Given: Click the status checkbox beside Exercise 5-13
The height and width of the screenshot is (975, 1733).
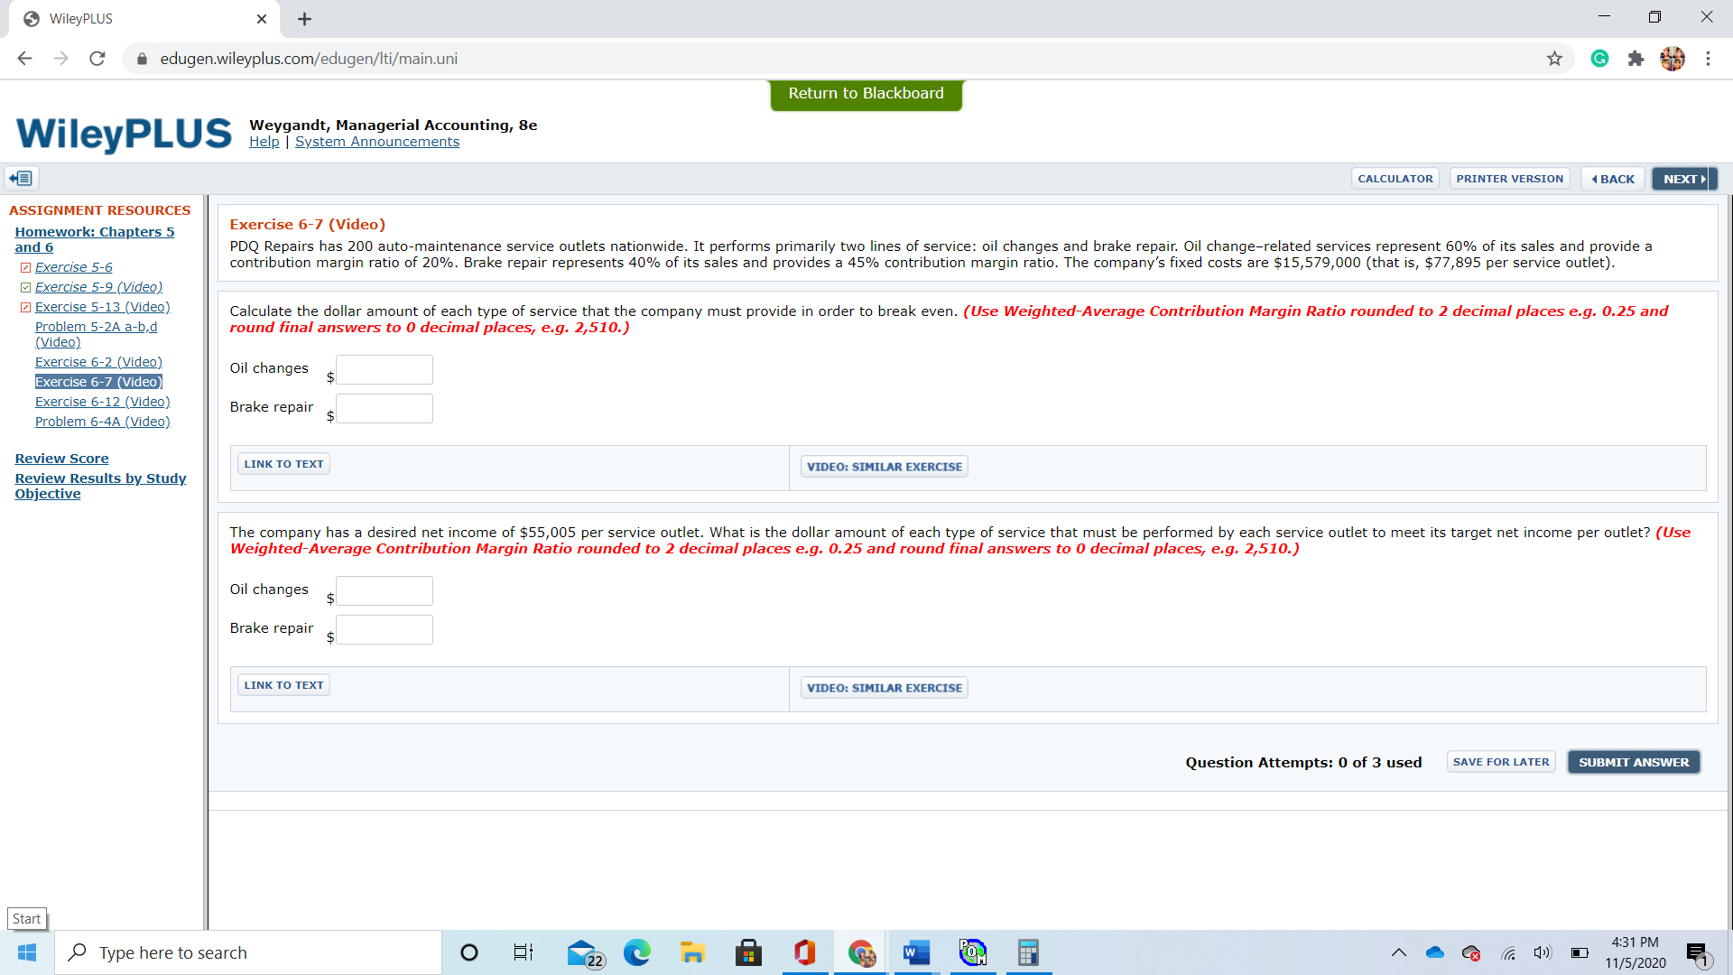Looking at the screenshot, I should [x=26, y=306].
